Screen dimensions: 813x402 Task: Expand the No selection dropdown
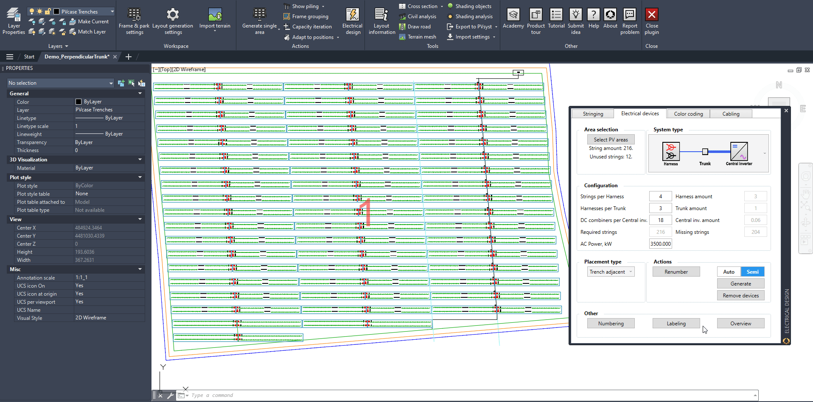(111, 83)
